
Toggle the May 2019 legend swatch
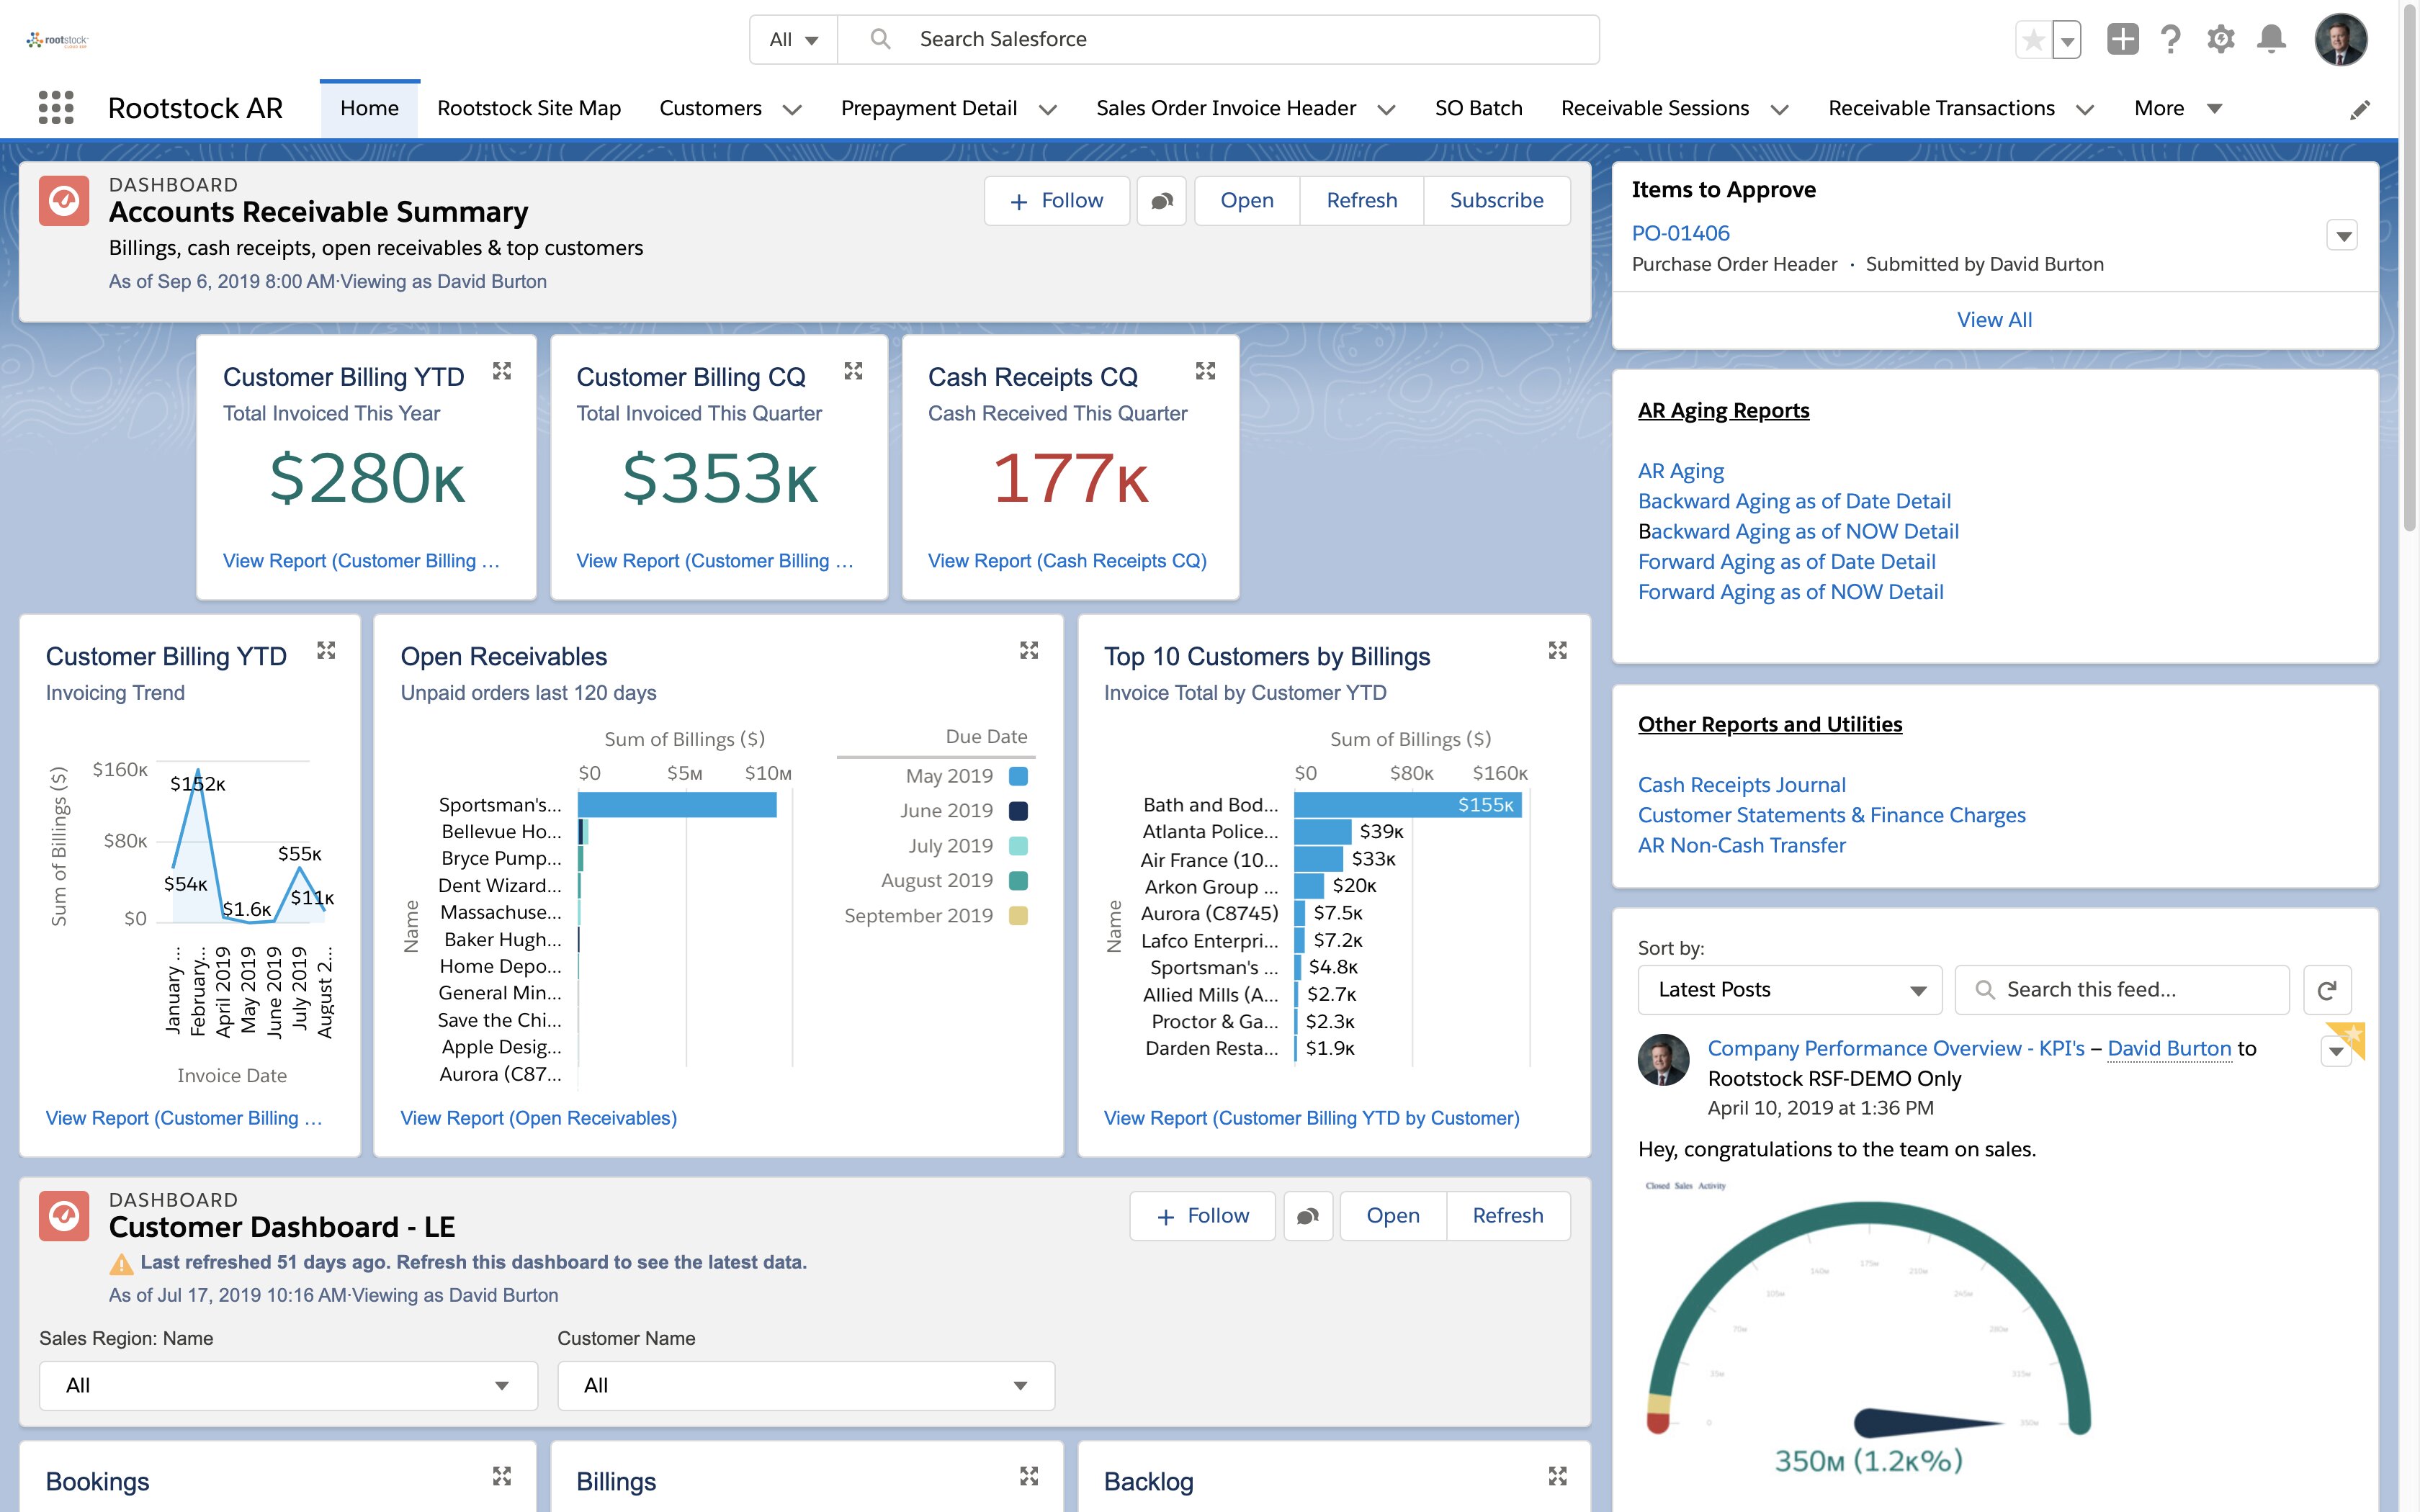(x=1018, y=776)
